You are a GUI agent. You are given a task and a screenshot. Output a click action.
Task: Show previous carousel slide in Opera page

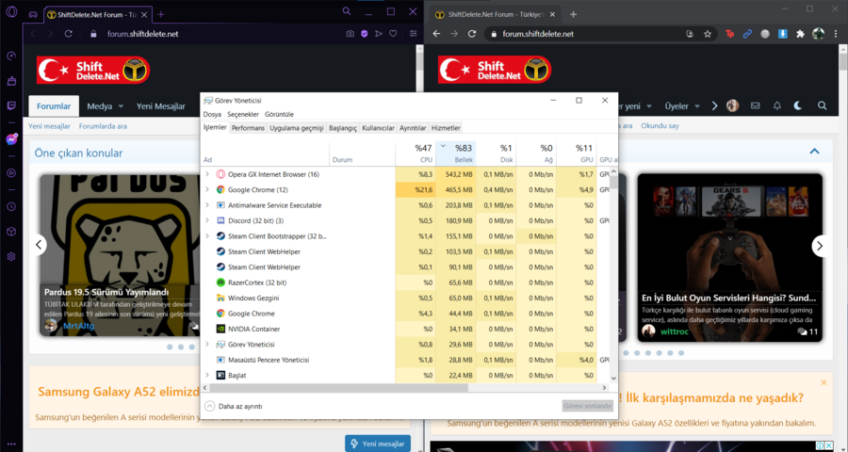[39, 245]
